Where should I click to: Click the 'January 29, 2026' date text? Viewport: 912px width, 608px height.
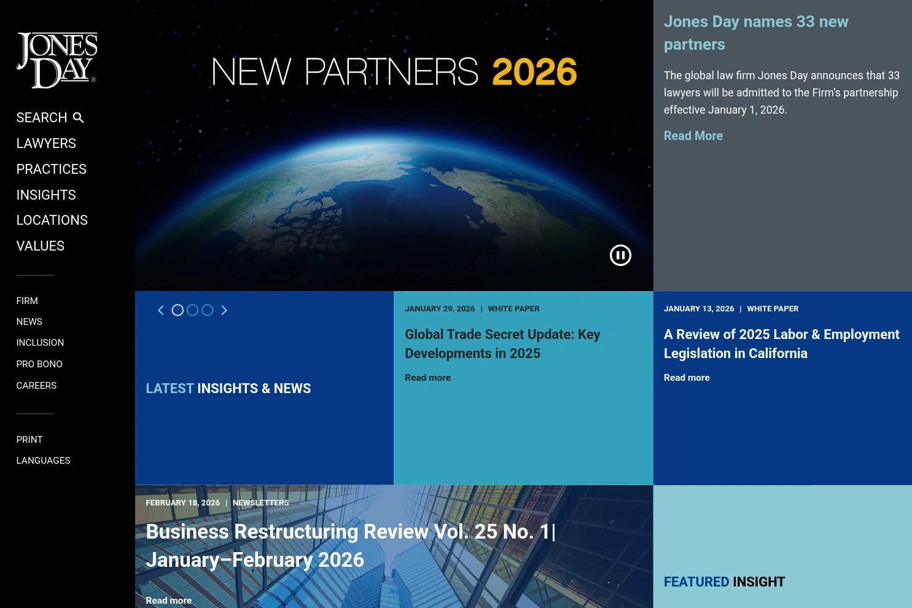(440, 309)
